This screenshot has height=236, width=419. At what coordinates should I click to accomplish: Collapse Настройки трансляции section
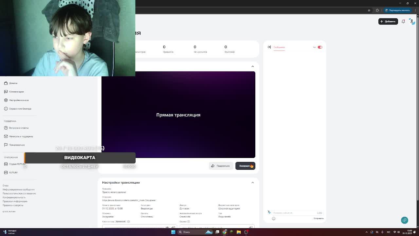coord(253,183)
